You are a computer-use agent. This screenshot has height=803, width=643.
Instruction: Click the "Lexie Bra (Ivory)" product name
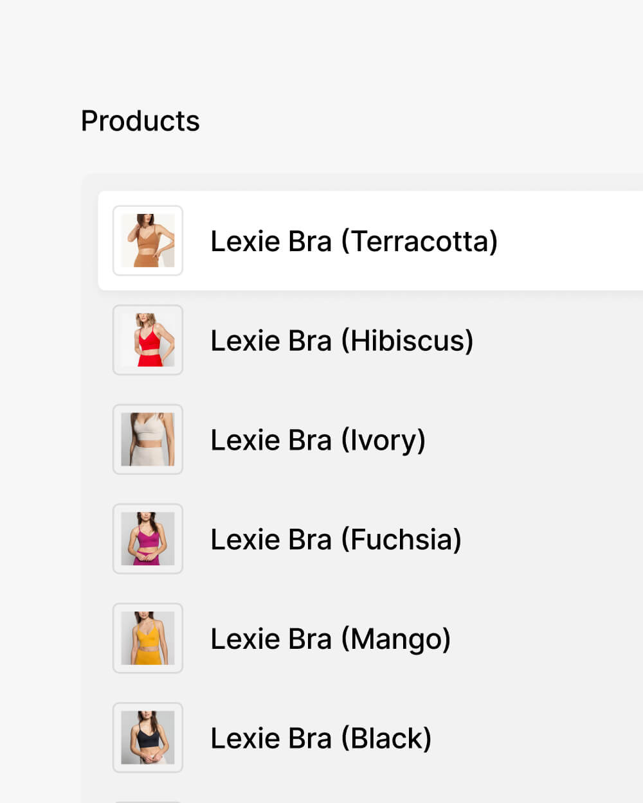point(318,440)
